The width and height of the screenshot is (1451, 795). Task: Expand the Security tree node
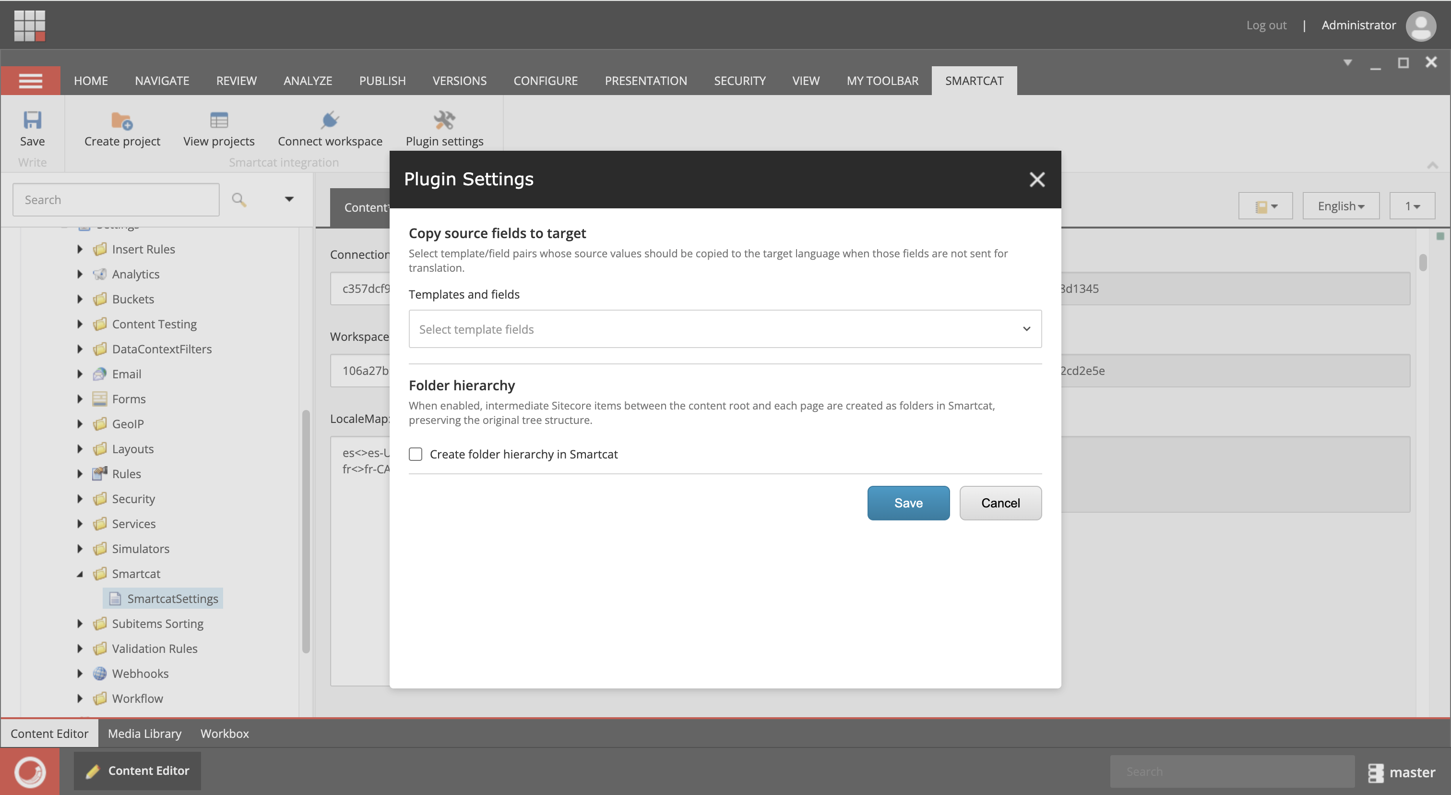coord(80,499)
